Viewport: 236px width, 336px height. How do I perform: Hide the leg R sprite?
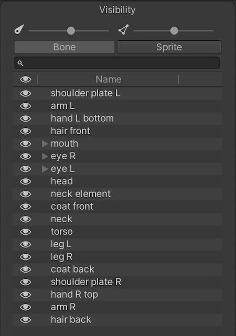point(26,257)
